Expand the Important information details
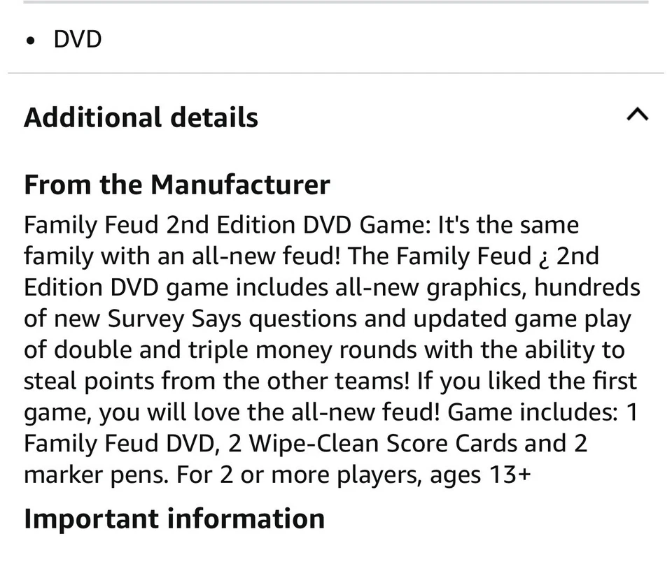Viewport: 672px width, 564px height. (x=174, y=519)
